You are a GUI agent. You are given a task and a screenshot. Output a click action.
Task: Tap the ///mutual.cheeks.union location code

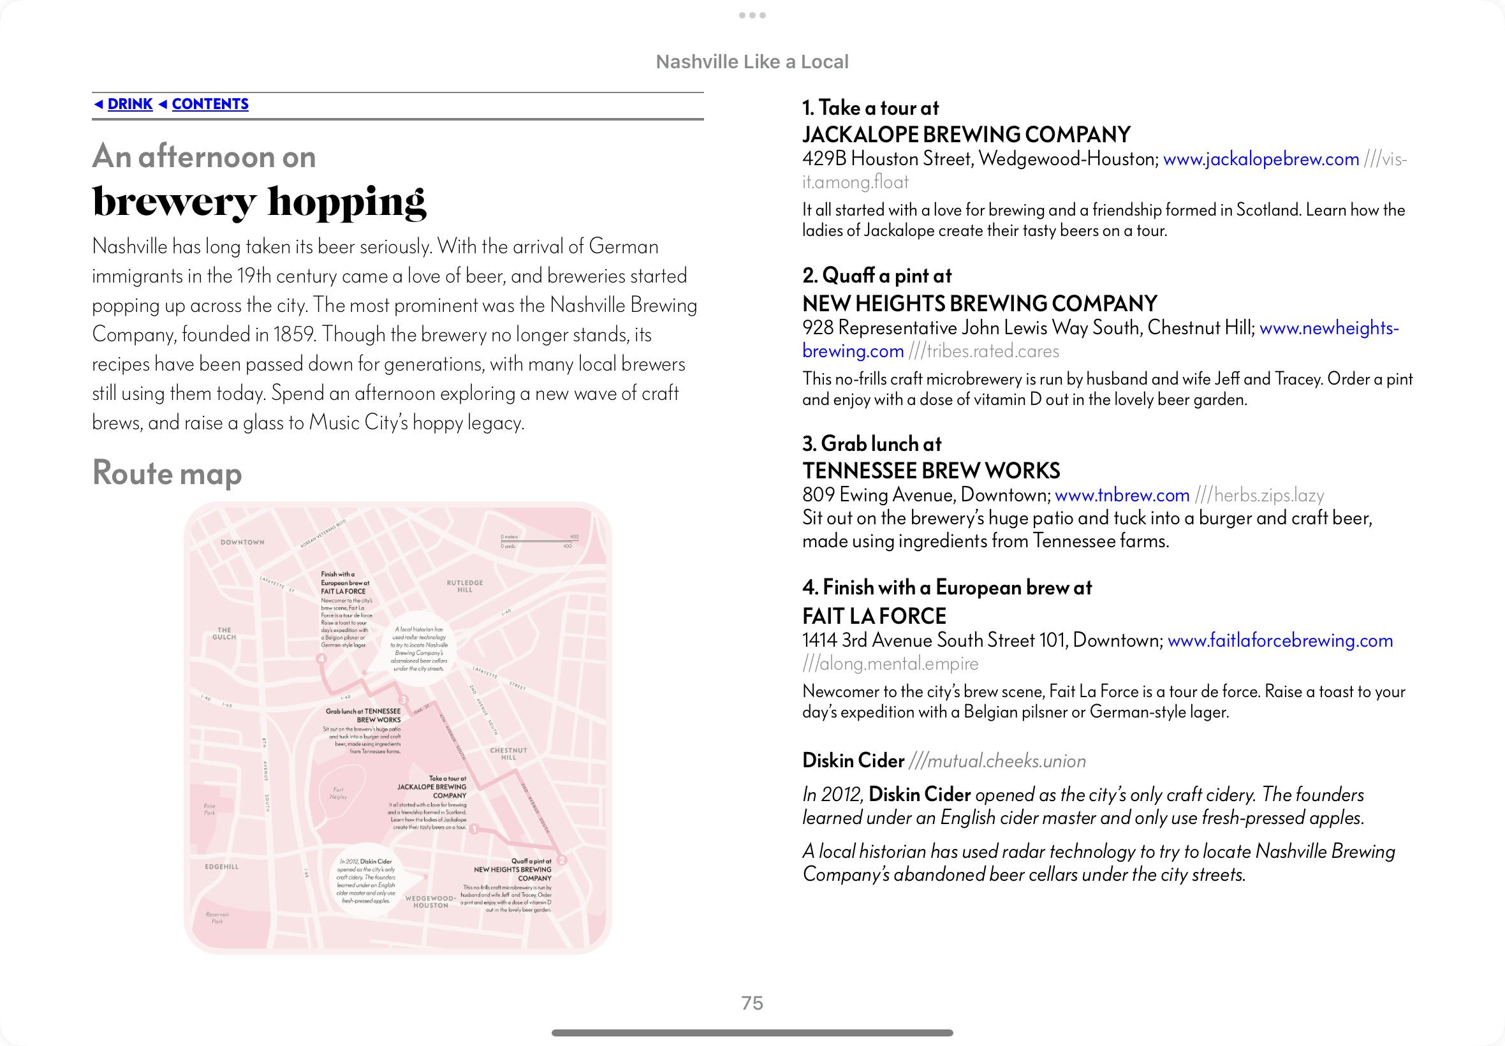(997, 761)
